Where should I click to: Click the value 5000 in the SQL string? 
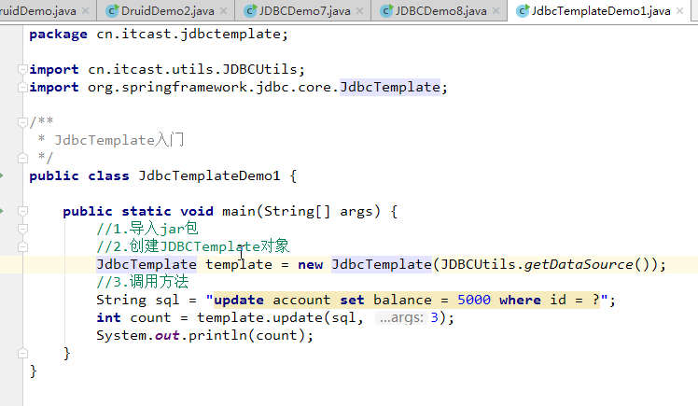[x=474, y=300]
